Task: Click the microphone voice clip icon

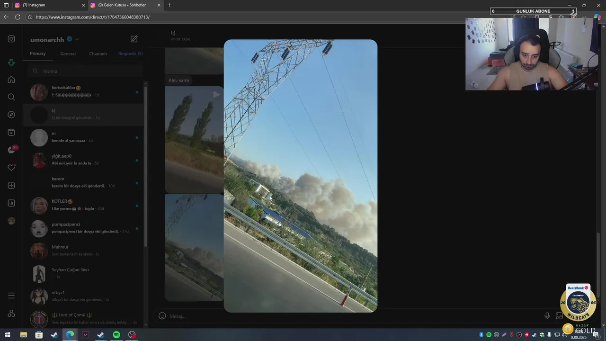Action: click(x=547, y=316)
